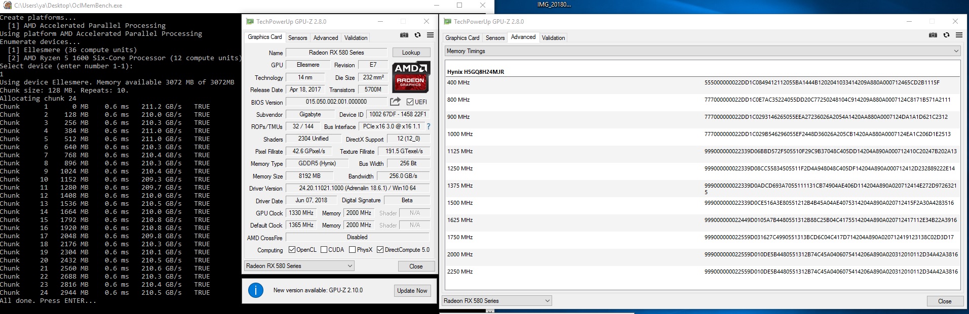Open GPU selector dropdown in left GPU-Z window
This screenshot has width=969, height=314.
point(299,266)
